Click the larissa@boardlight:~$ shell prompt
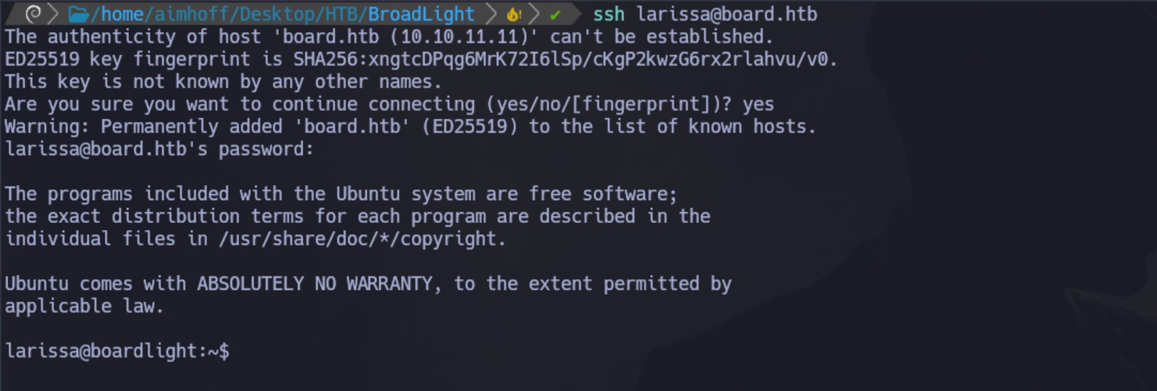Image resolution: width=1157 pixels, height=391 pixels. [117, 350]
